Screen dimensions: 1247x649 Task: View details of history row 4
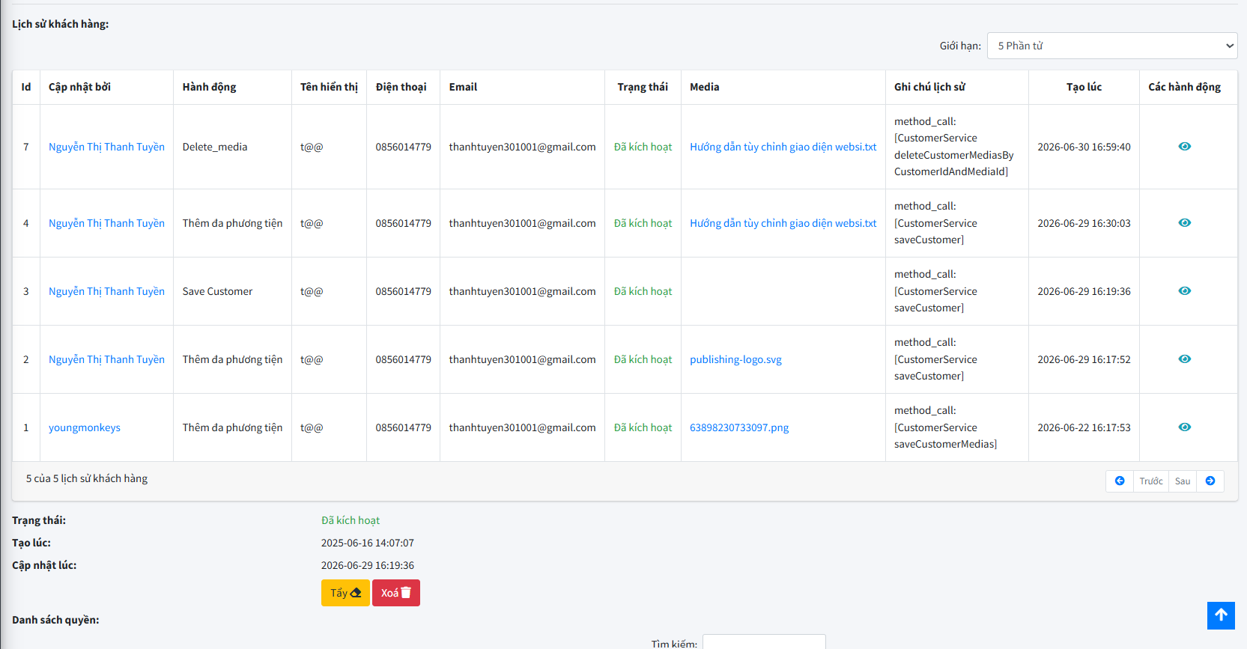point(1184,223)
